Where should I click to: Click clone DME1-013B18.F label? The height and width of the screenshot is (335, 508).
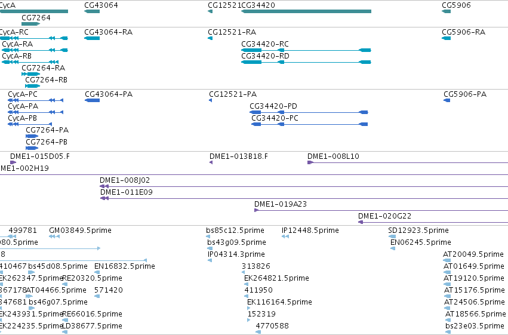coord(239,156)
